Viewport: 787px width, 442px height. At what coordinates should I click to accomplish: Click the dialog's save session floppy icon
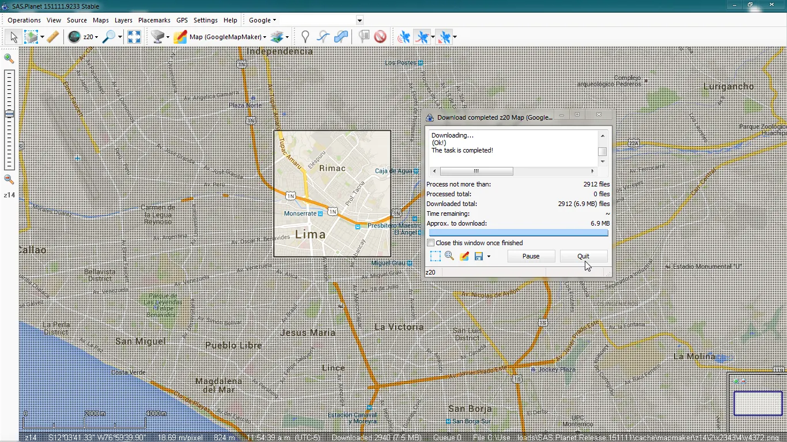coord(479,256)
